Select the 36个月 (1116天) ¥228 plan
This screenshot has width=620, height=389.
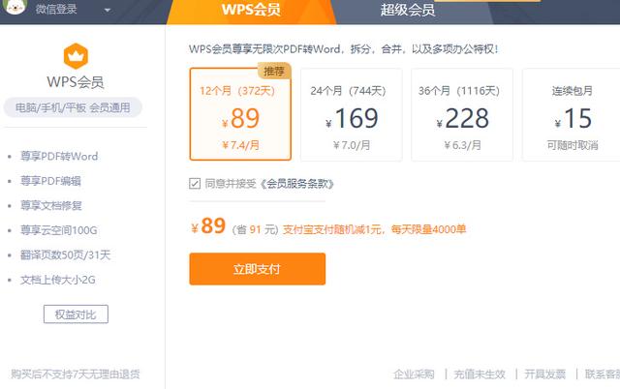pyautogui.click(x=462, y=114)
